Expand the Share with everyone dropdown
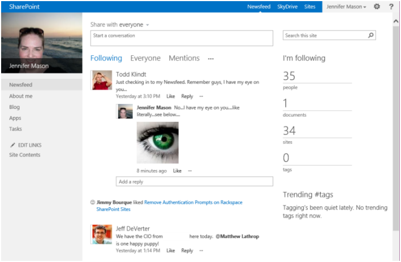401x262 pixels. [148, 25]
